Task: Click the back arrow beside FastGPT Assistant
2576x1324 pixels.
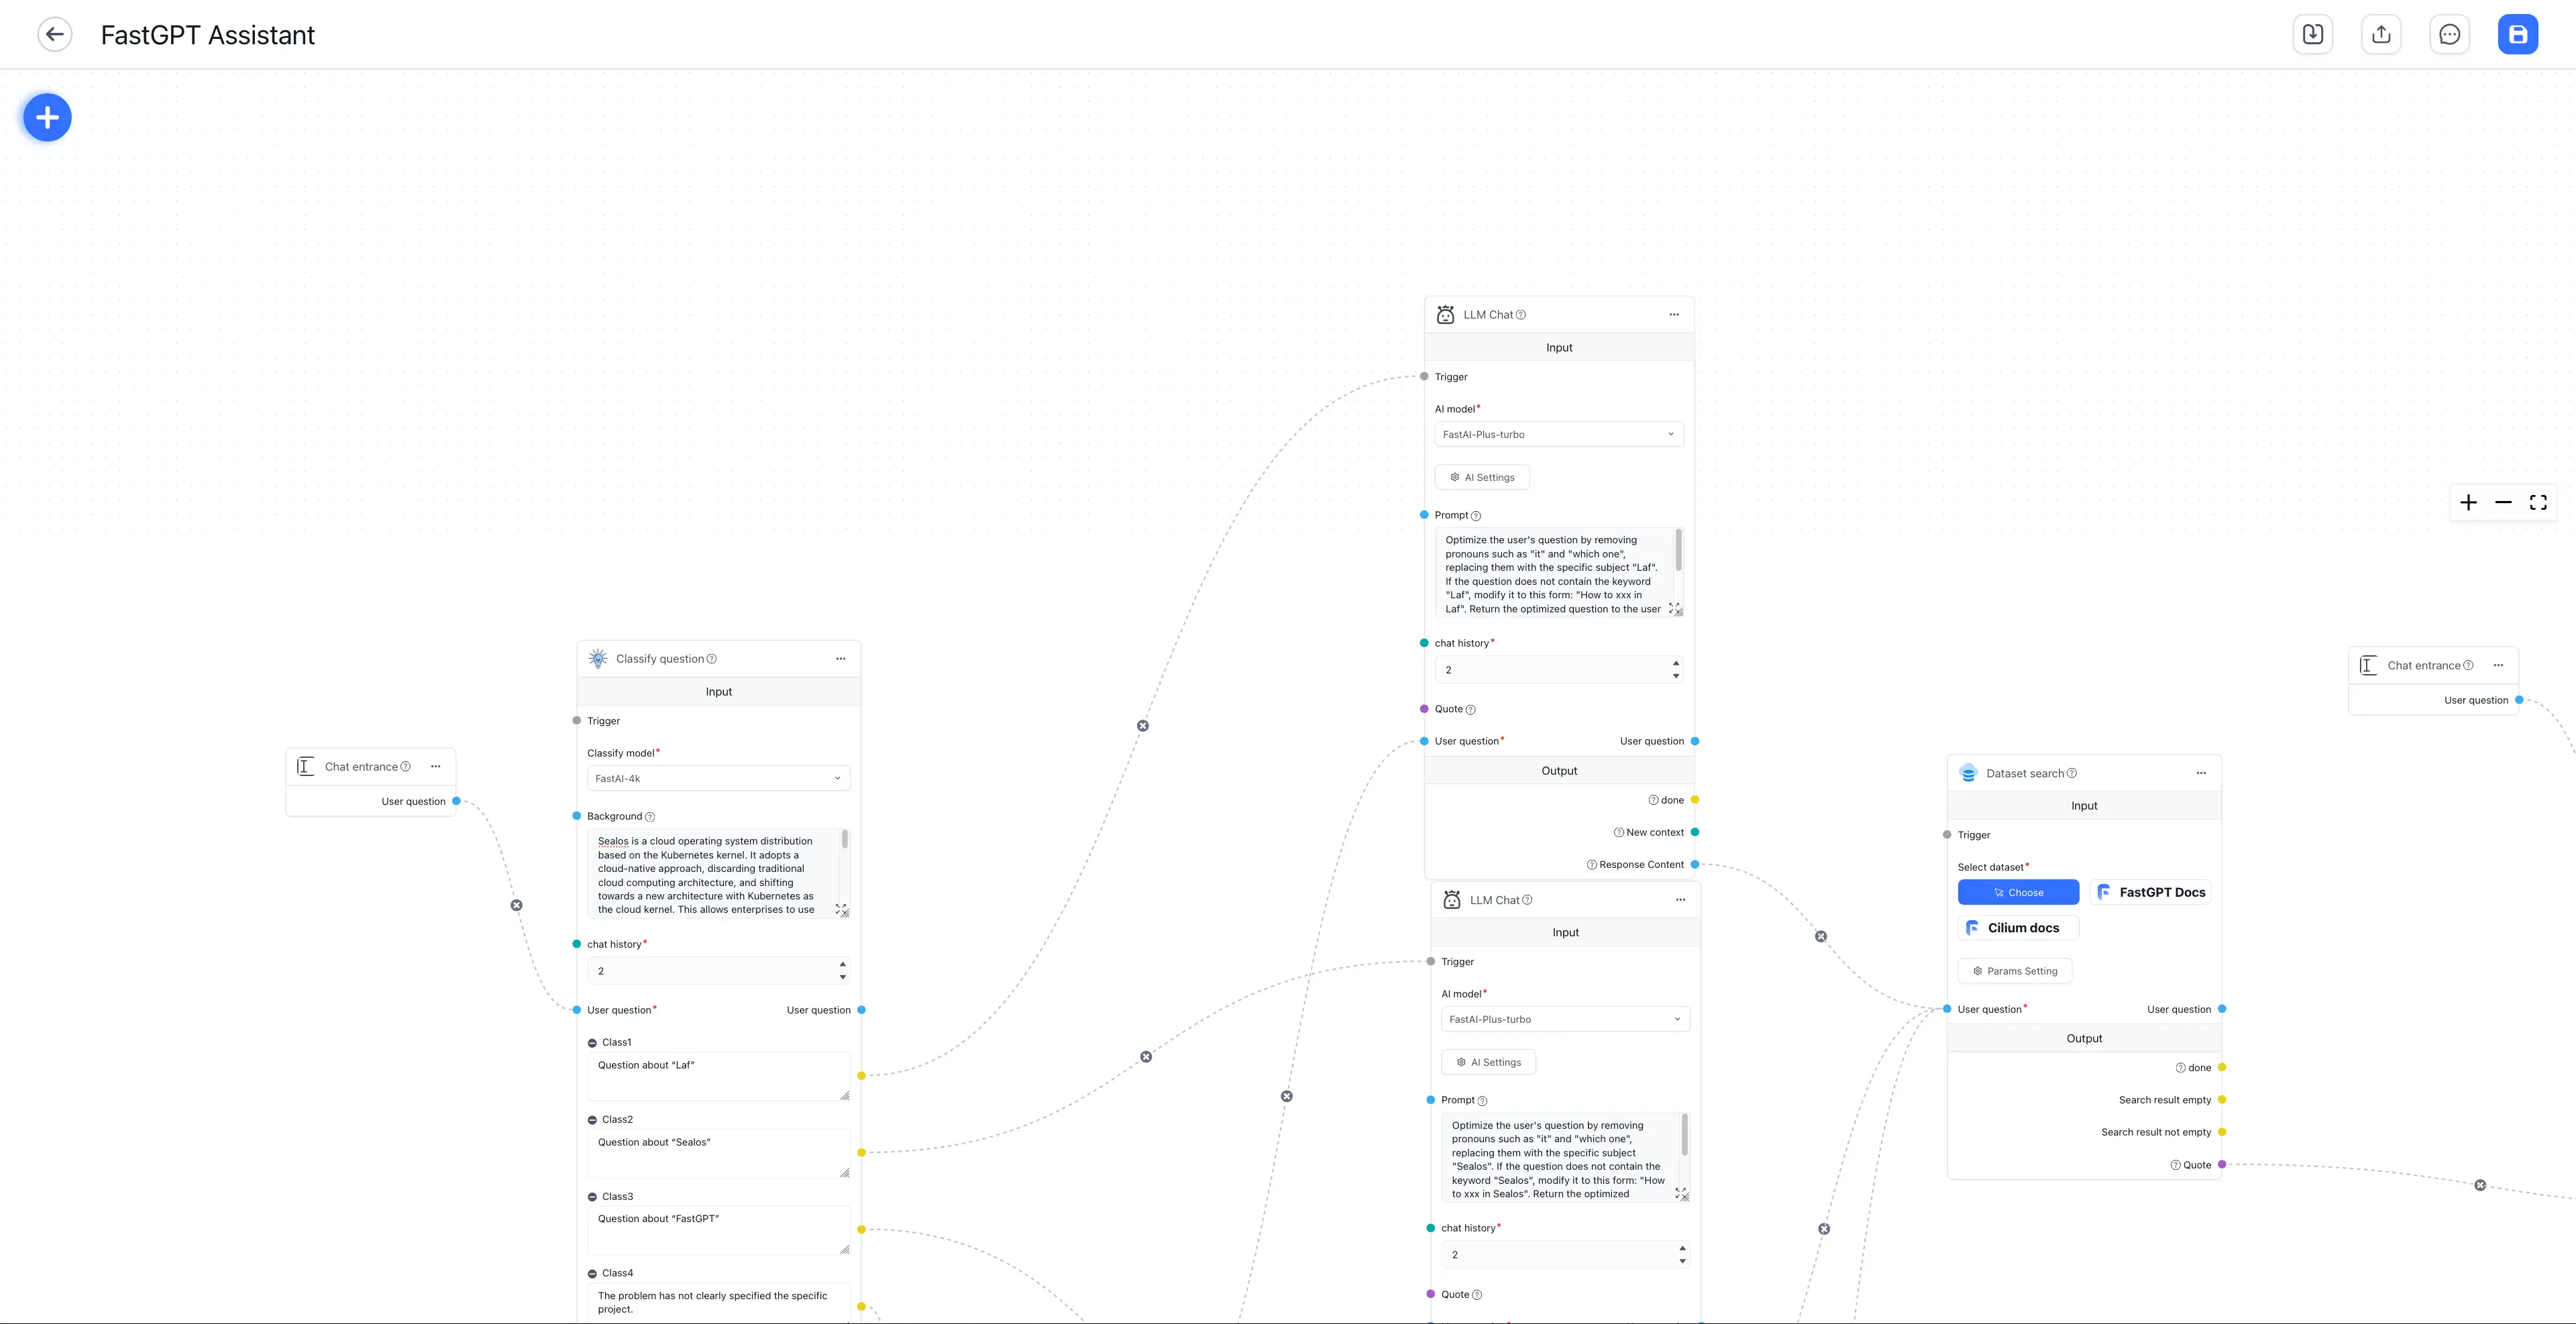Action: pos(55,34)
